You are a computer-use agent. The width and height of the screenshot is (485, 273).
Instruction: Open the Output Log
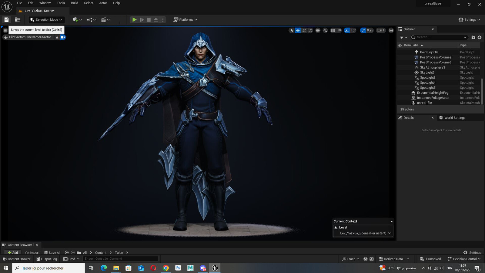(47, 259)
